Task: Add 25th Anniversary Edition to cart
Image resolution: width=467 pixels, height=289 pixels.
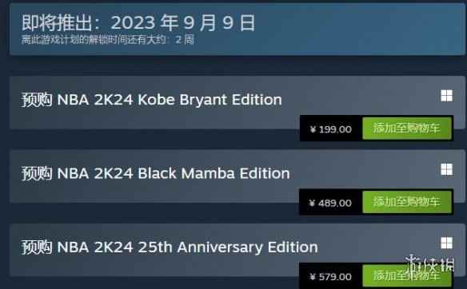Action: pyautogui.click(x=407, y=276)
